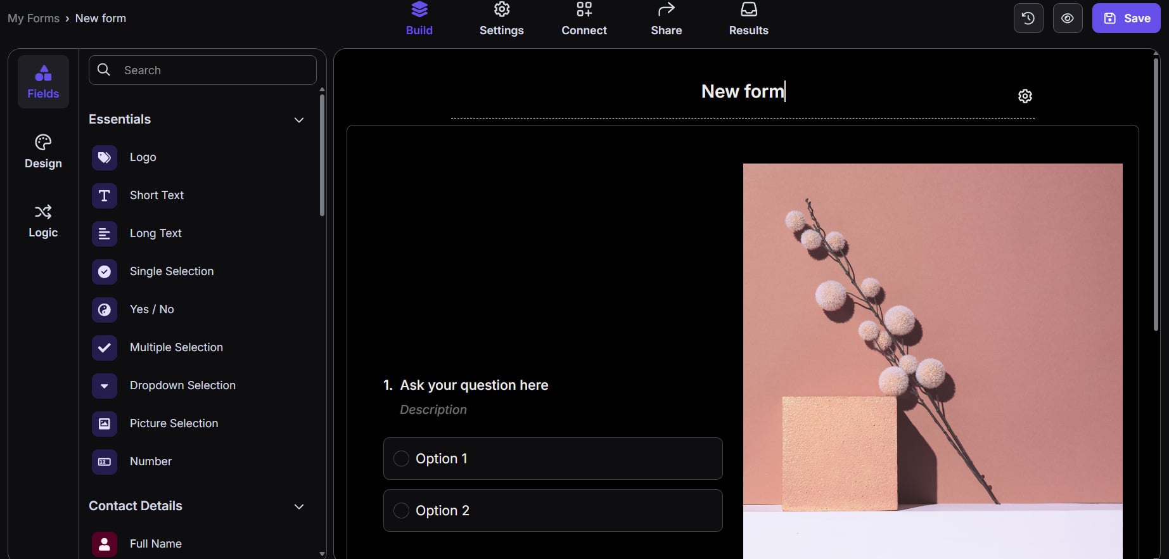Collapse the Contact Details section

point(299,506)
